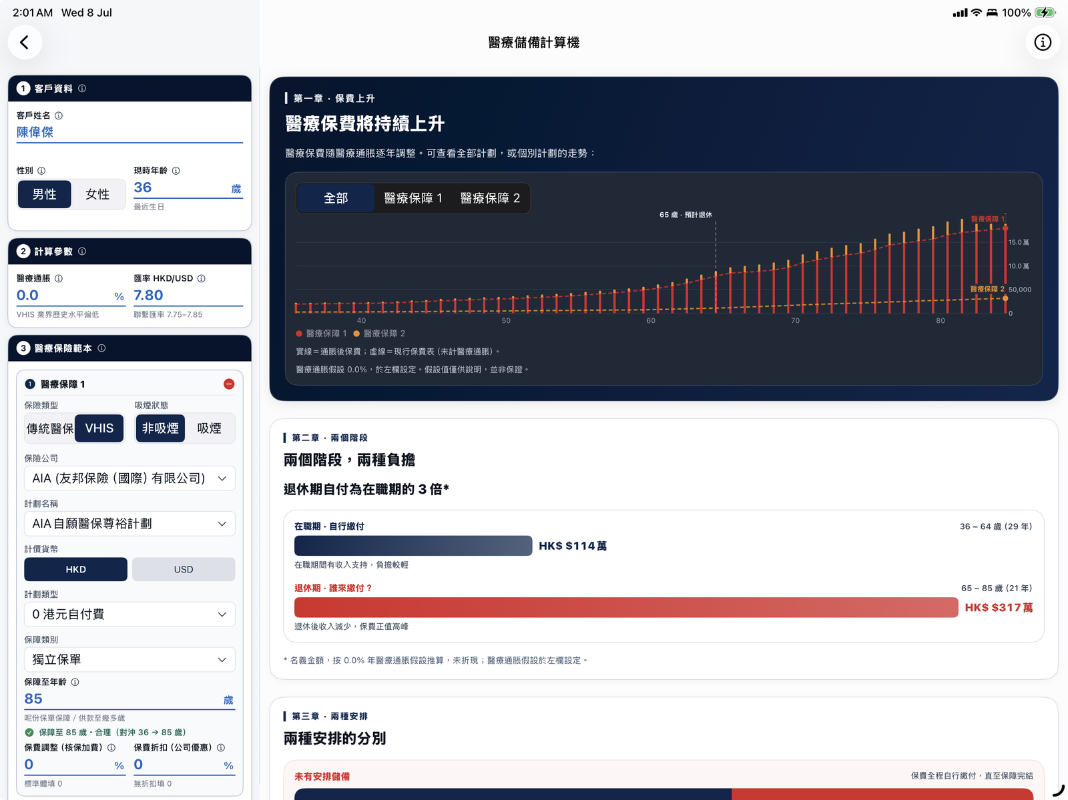Tap info icon beside 客戶資料 header
1068x800 pixels.
[x=82, y=88]
